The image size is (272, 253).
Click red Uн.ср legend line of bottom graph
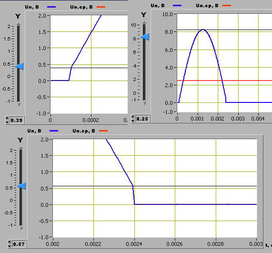tap(103, 131)
